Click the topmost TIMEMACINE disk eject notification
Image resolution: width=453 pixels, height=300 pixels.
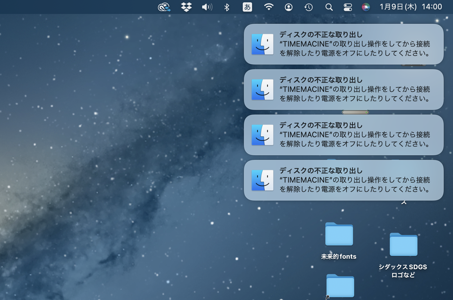click(344, 44)
